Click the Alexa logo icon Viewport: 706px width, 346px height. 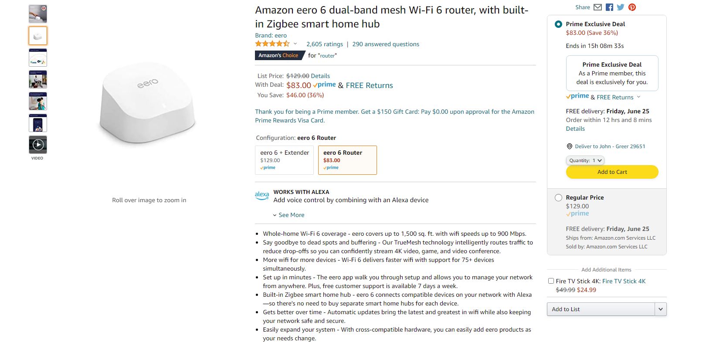pyautogui.click(x=262, y=196)
